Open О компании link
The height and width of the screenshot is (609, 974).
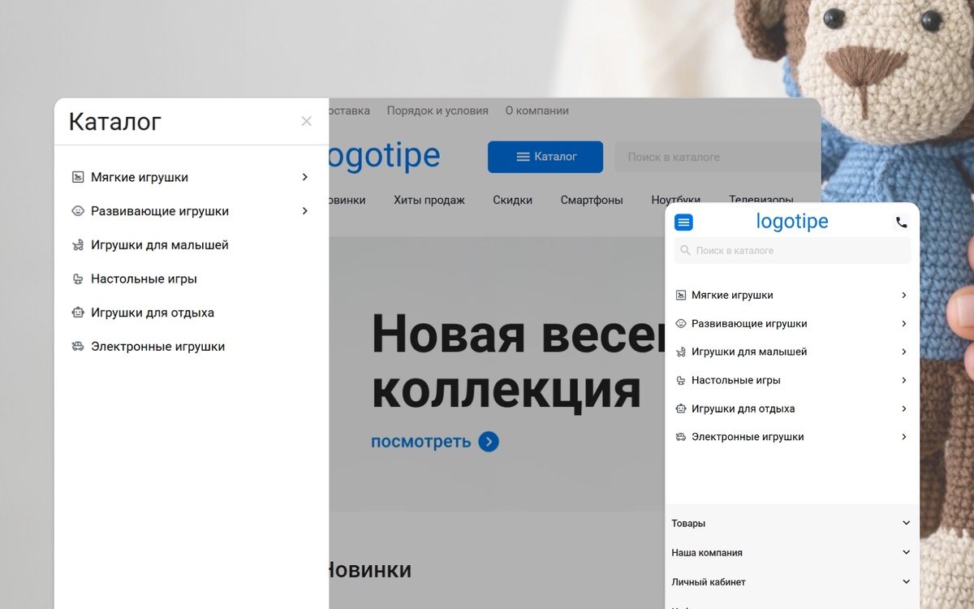tap(537, 110)
